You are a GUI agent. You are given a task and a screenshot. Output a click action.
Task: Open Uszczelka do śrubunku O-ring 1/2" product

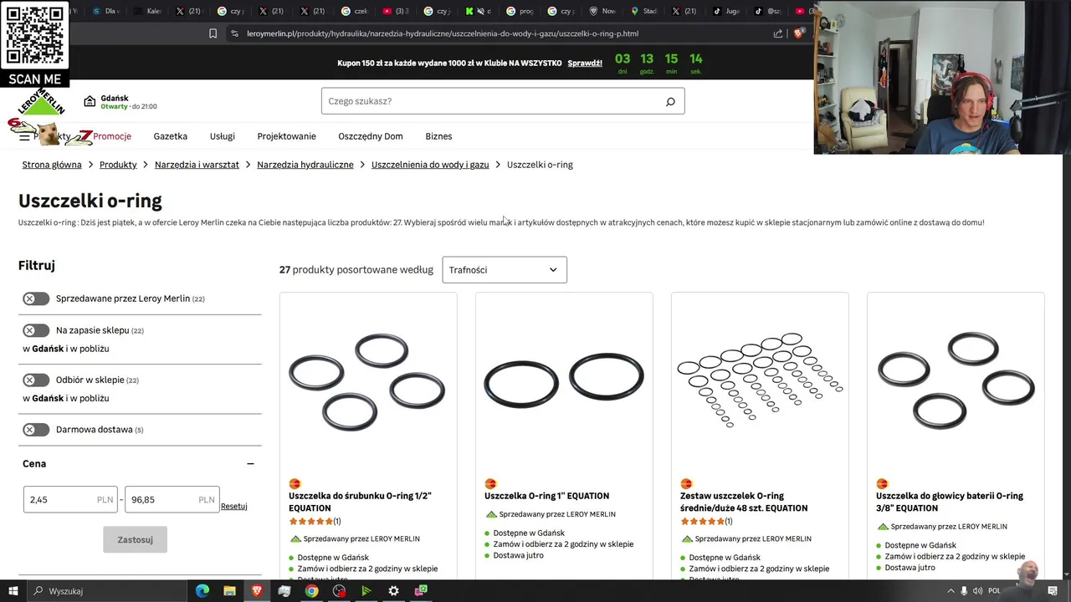click(360, 502)
